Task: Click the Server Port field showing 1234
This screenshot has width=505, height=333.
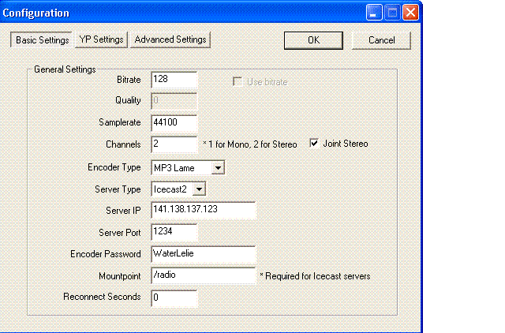Action: tap(174, 232)
